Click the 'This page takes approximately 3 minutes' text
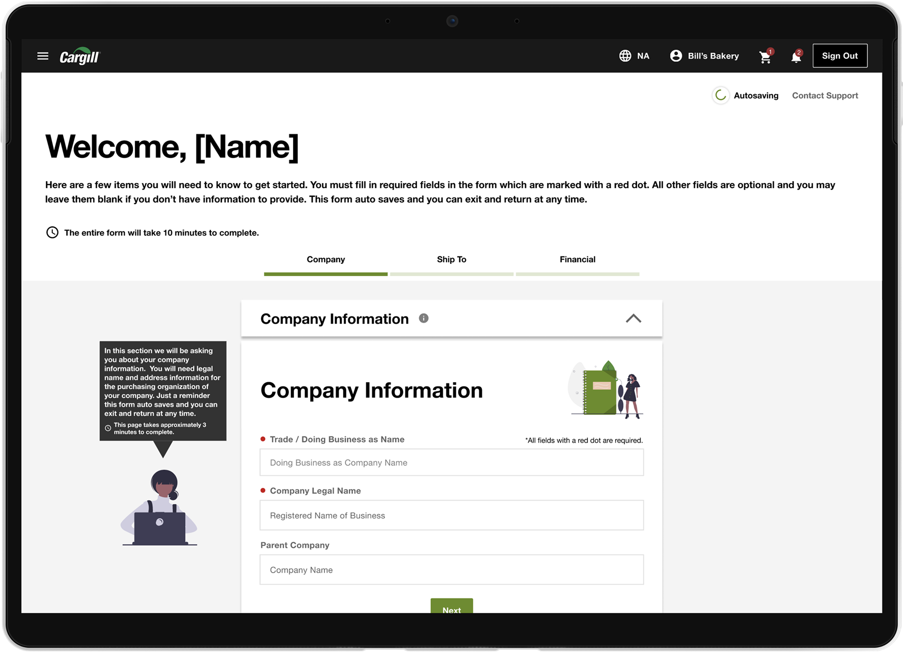The height and width of the screenshot is (653, 903). (160, 429)
